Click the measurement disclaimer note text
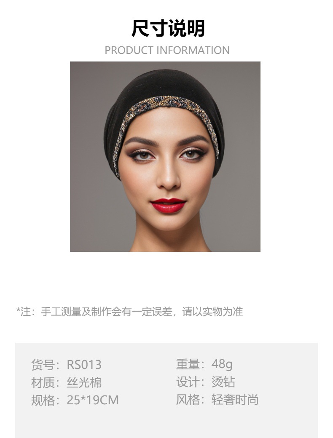Image resolution: width=333 pixels, height=438 pixels. click(x=129, y=312)
